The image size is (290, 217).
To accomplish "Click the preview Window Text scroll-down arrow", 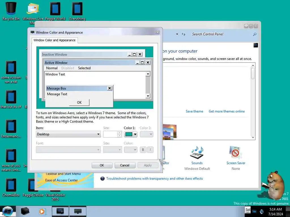I will tap(148, 96).
